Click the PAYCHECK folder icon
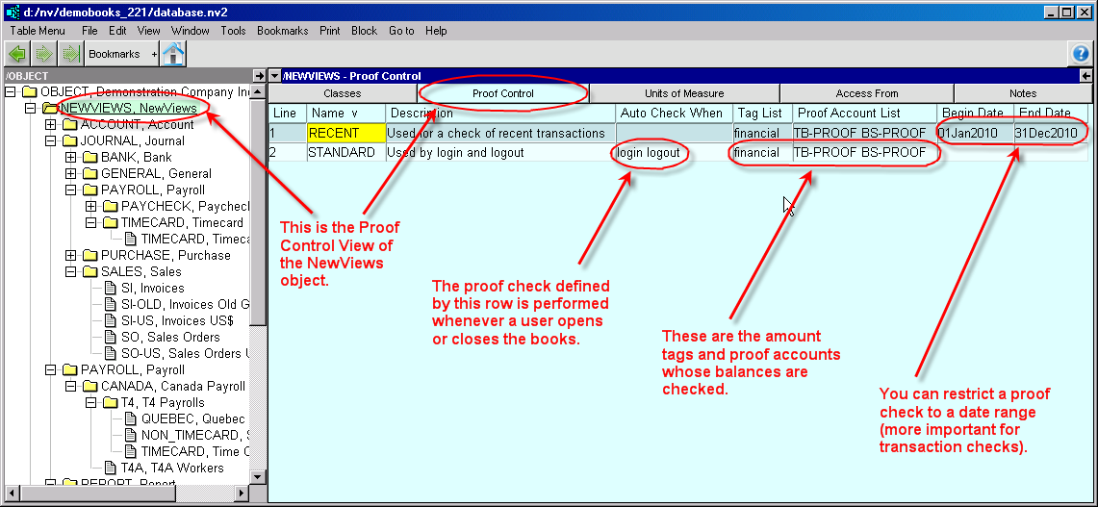 click(x=110, y=206)
